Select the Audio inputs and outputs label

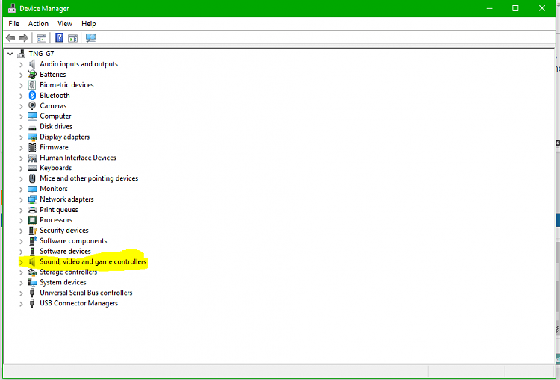point(78,64)
